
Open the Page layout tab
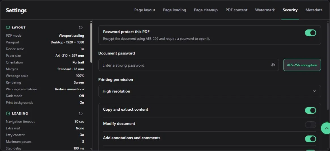pyautogui.click(x=145, y=10)
